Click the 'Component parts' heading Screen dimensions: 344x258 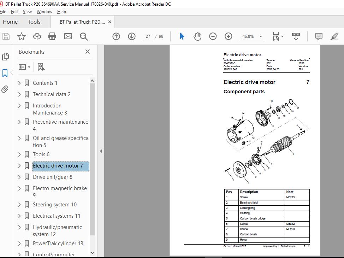pyautogui.click(x=244, y=92)
